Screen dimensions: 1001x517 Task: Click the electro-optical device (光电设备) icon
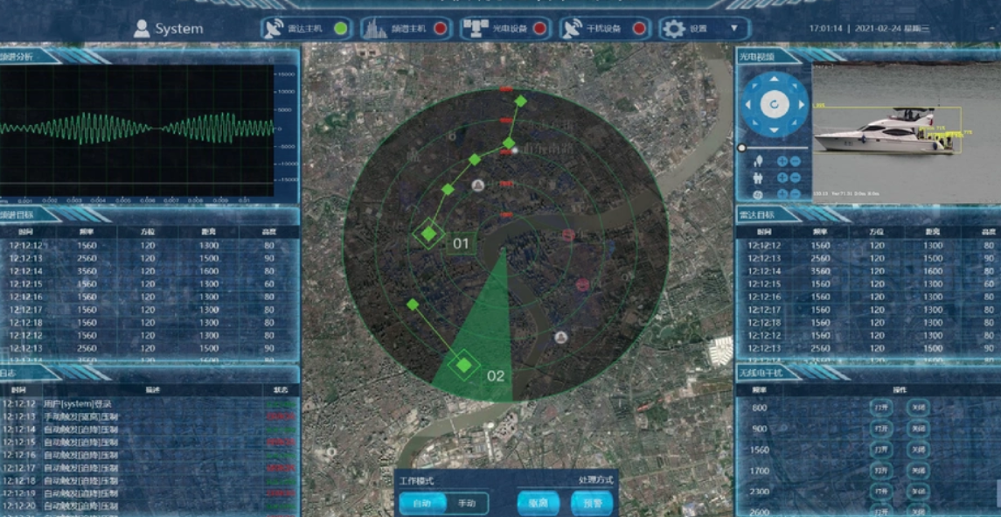pyautogui.click(x=476, y=28)
